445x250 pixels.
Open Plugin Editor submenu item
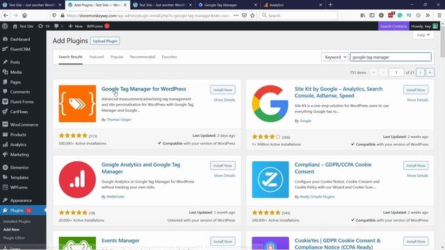[14, 237]
